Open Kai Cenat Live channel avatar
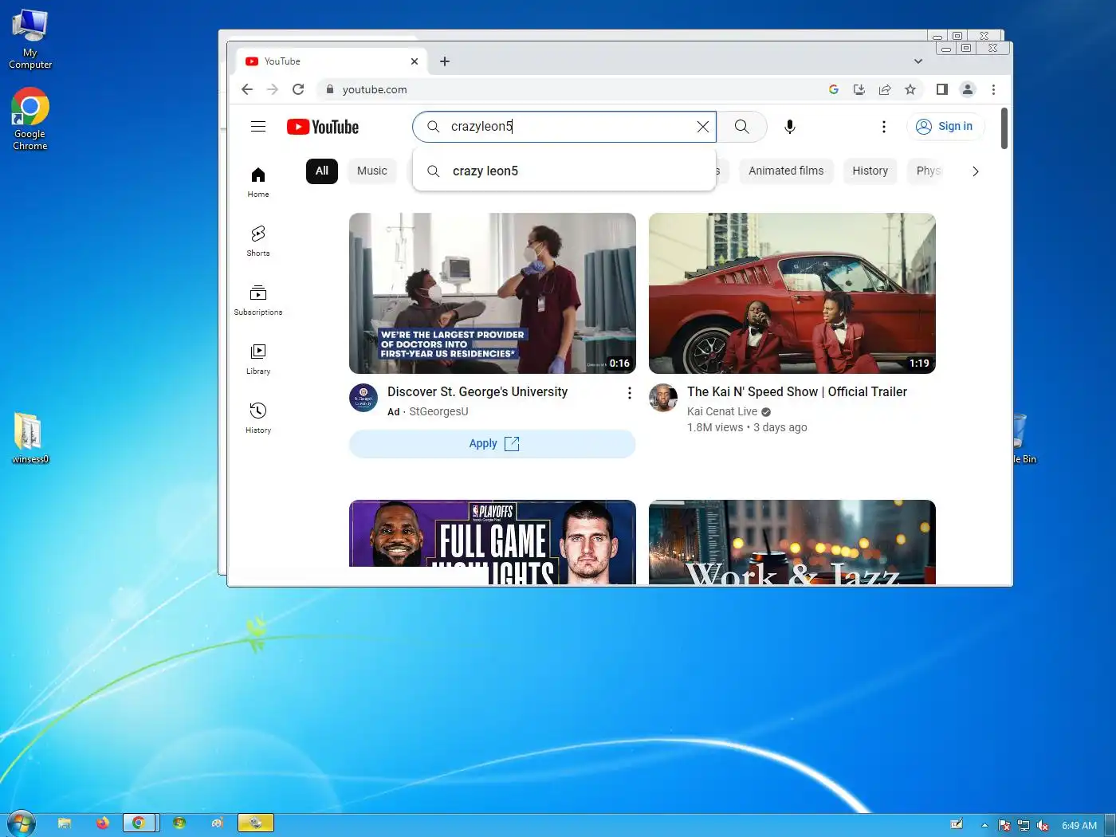This screenshot has width=1116, height=837. coord(663,397)
